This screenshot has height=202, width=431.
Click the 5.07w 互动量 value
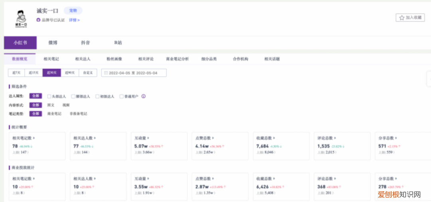(x=141, y=146)
